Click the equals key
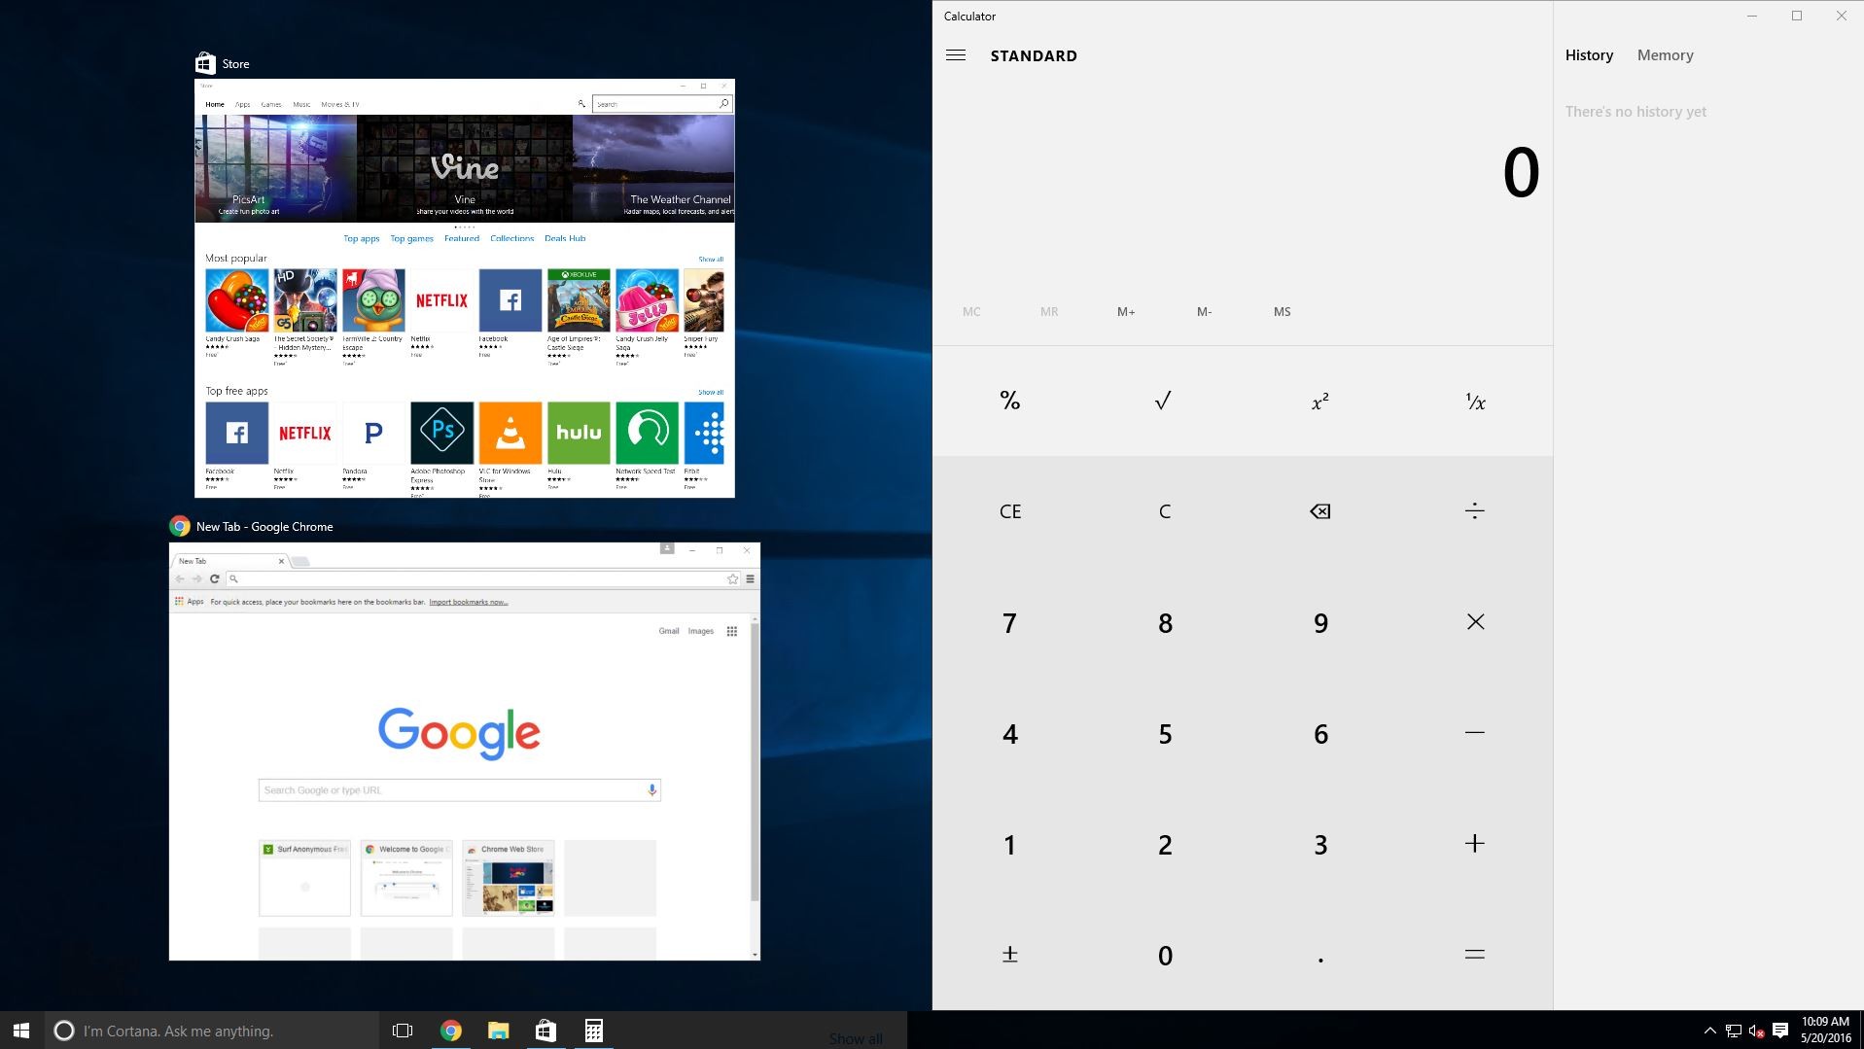The height and width of the screenshot is (1049, 1864). tap(1475, 955)
